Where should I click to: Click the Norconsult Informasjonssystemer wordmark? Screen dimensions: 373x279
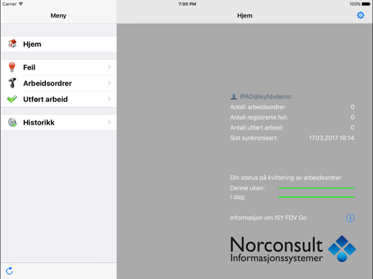[x=276, y=249]
